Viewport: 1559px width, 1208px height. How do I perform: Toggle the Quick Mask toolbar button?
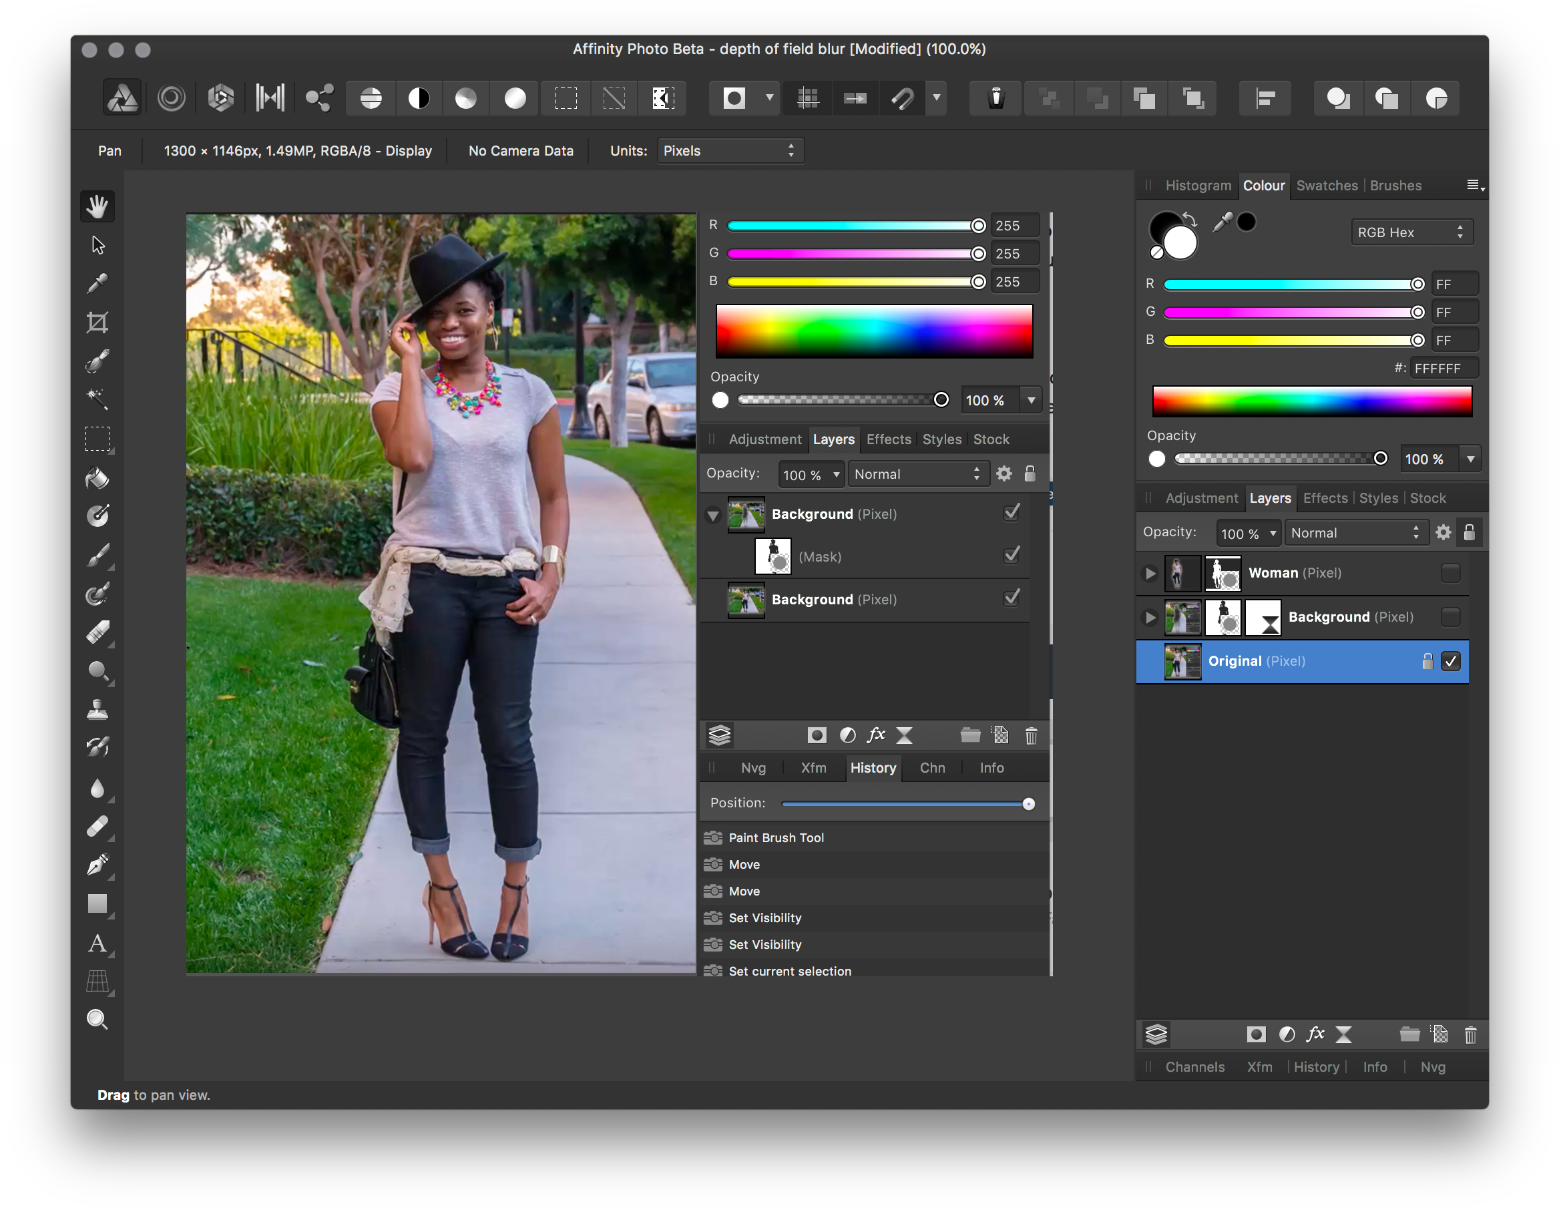tap(734, 97)
